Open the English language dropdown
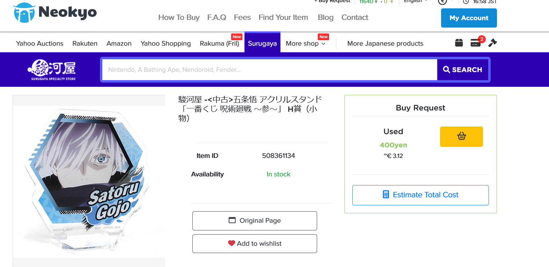549x267 pixels. click(416, 2)
